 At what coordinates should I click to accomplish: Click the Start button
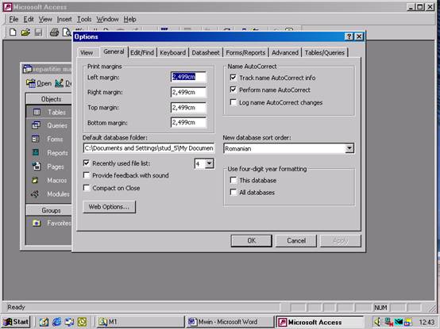tap(16, 322)
